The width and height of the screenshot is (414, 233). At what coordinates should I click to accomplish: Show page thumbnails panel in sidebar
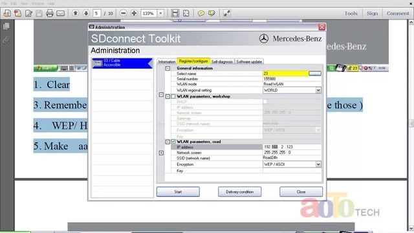[6, 26]
